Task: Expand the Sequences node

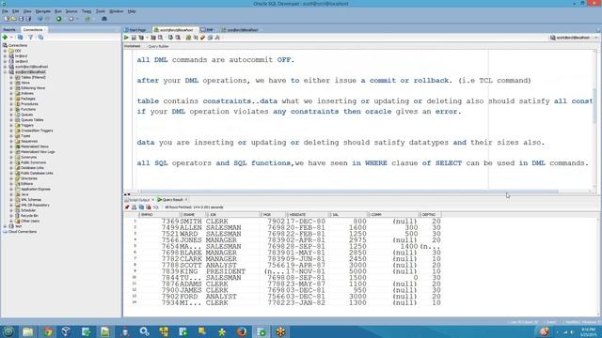Action: tap(11, 142)
